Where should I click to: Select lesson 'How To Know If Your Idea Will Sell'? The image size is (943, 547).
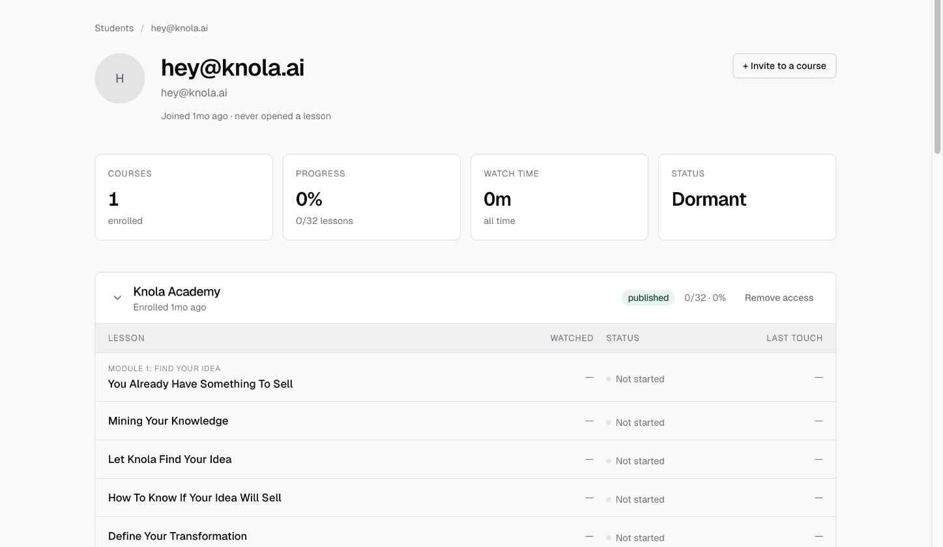point(195,498)
